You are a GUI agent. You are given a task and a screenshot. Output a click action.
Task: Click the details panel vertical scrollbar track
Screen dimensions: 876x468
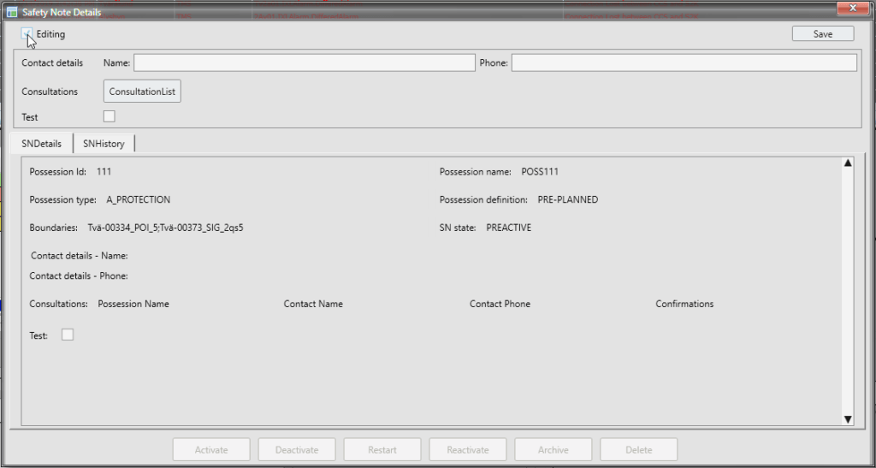click(848, 291)
